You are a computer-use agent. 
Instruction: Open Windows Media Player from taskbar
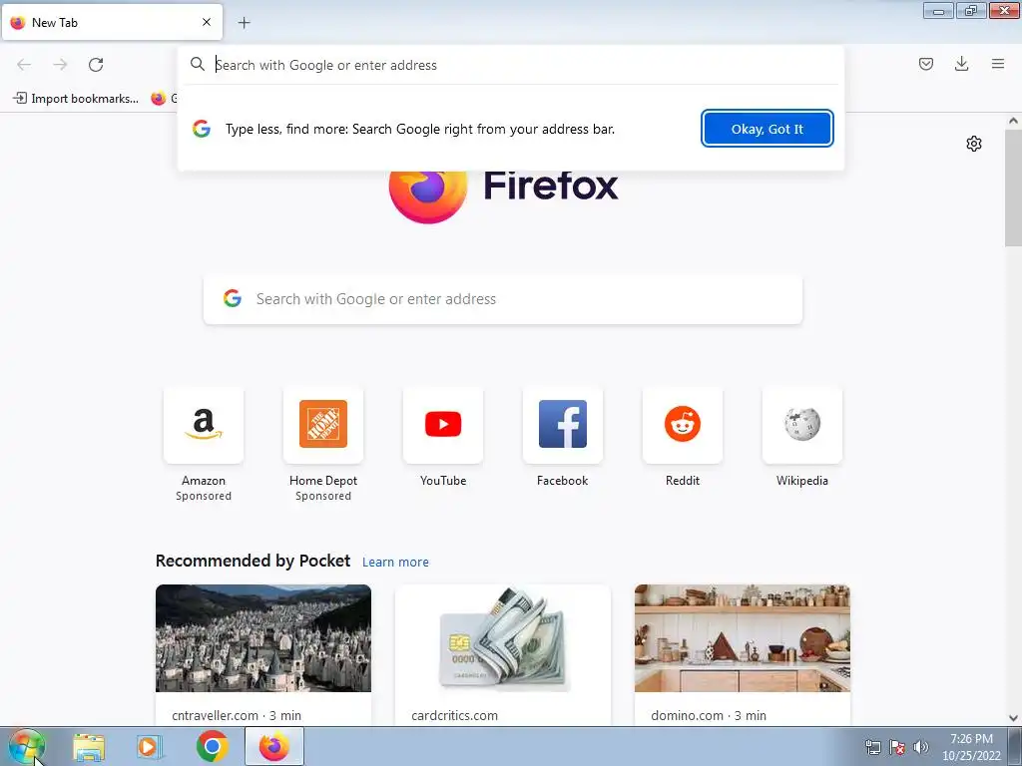click(x=150, y=746)
